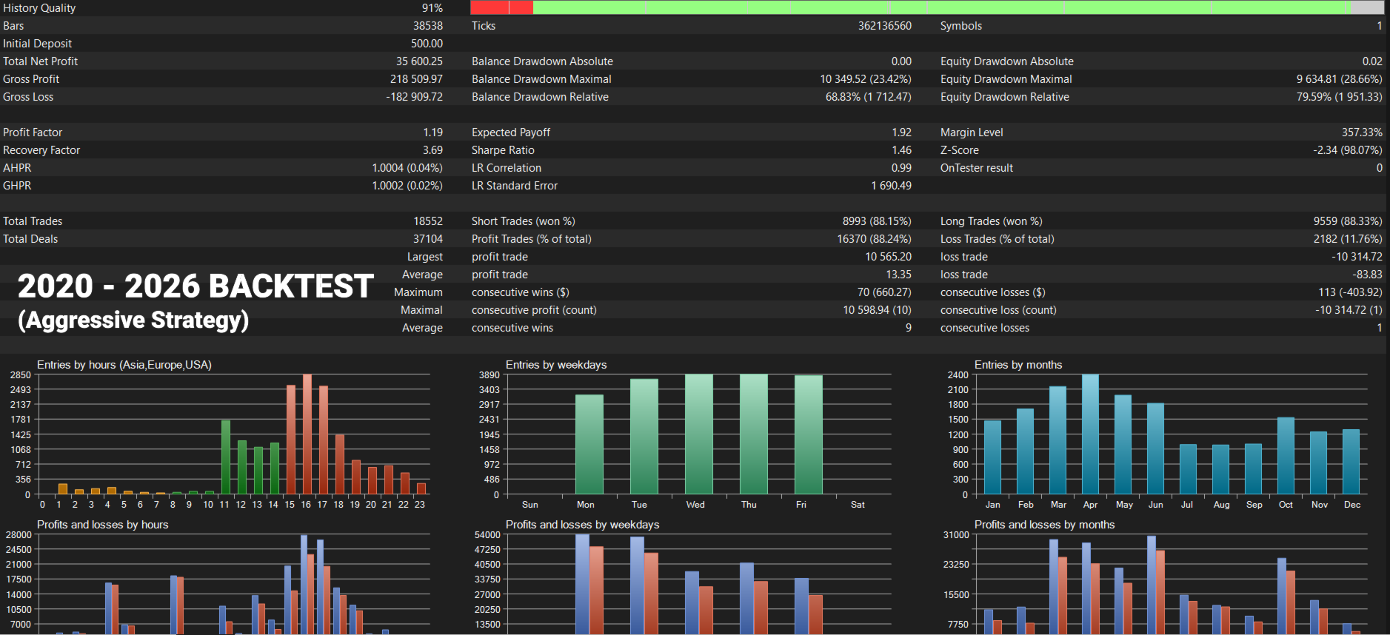The image size is (1390, 635).
Task: Click the Profits and losses by weekdays title
Action: click(x=583, y=525)
